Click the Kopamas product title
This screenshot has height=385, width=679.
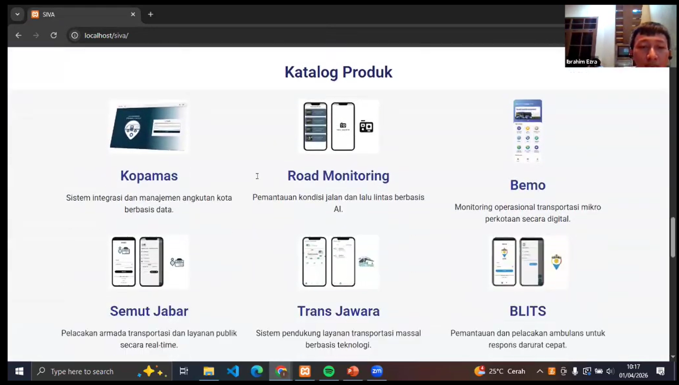(x=149, y=176)
